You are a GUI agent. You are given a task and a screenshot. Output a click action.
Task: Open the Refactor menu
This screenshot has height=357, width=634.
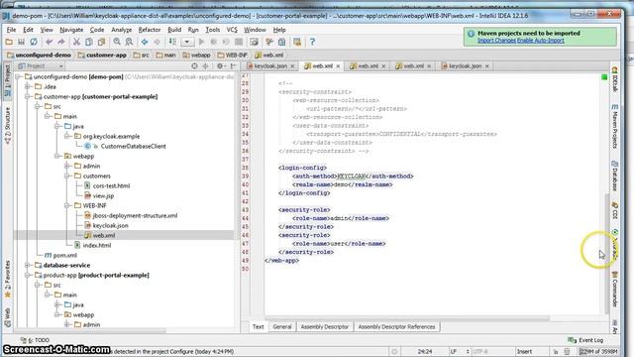[150, 30]
